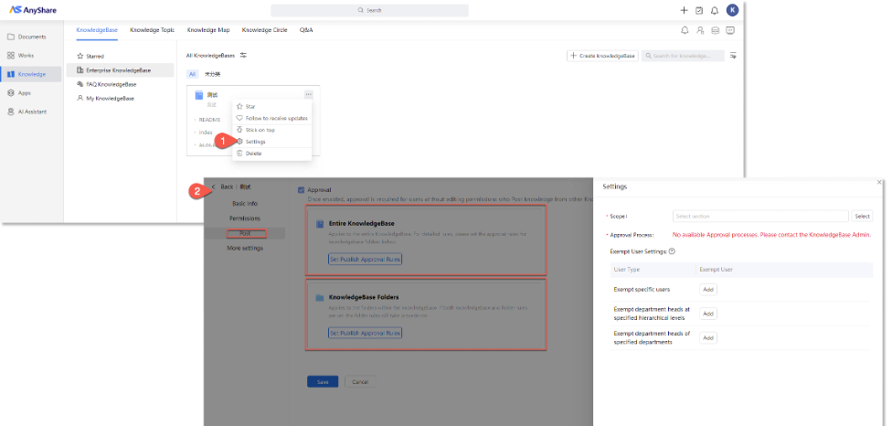Open Knowledge in the left sidebar
The height and width of the screenshot is (426, 892).
pyautogui.click(x=31, y=74)
